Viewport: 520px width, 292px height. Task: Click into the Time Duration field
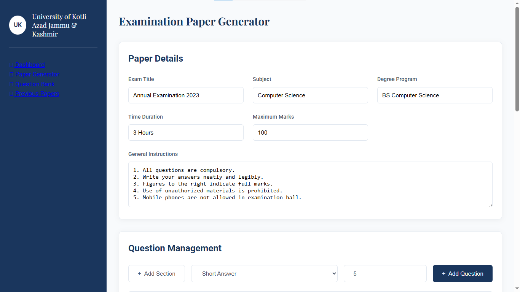pos(186,133)
